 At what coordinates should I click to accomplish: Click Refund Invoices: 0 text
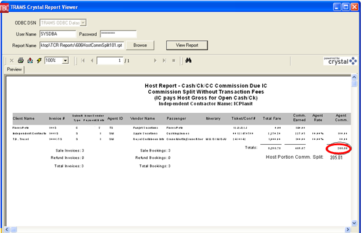point(67,158)
